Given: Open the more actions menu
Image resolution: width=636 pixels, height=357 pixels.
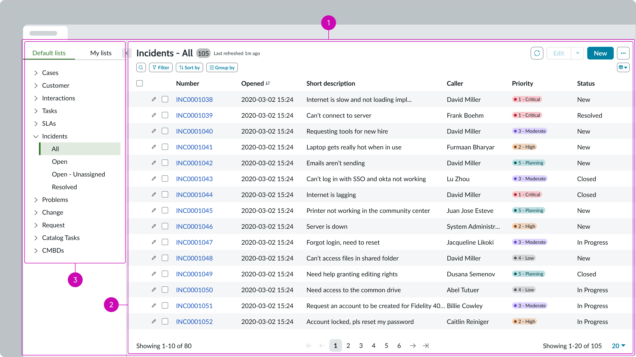Looking at the screenshot, I should (623, 53).
